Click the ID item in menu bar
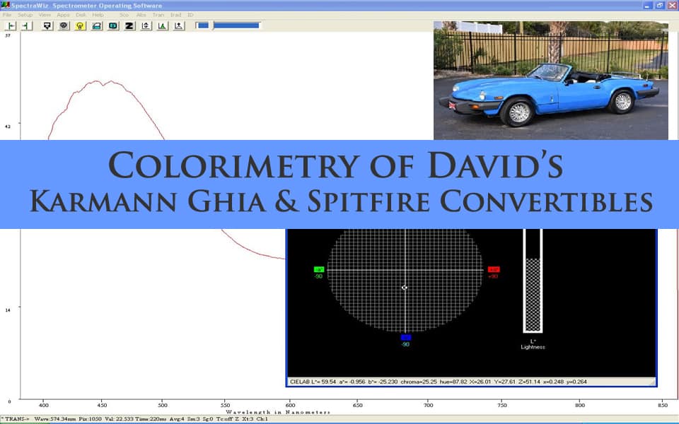 (x=190, y=15)
